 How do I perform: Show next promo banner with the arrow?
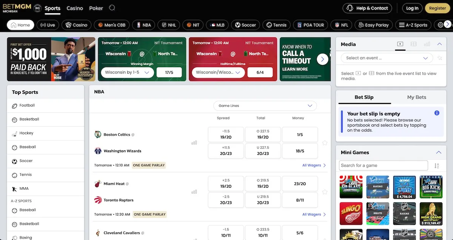tap(322, 59)
